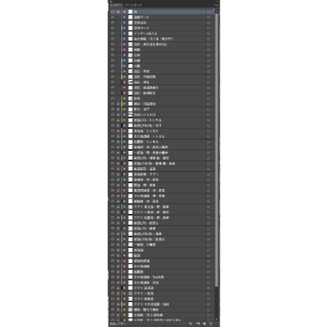Expand the 一般道：分離帯 layer

[x=124, y=245]
